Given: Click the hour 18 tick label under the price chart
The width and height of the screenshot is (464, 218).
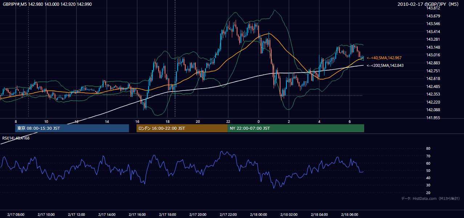Looking at the screenshot, I should (167, 121).
